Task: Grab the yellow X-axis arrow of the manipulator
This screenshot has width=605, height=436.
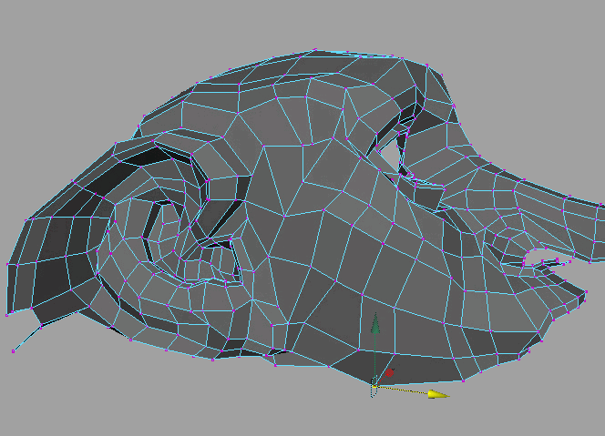Action: click(x=438, y=394)
